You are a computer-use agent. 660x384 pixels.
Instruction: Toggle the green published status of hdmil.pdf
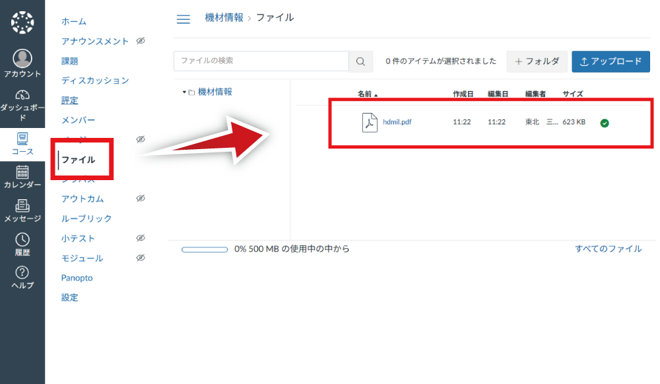pos(605,123)
